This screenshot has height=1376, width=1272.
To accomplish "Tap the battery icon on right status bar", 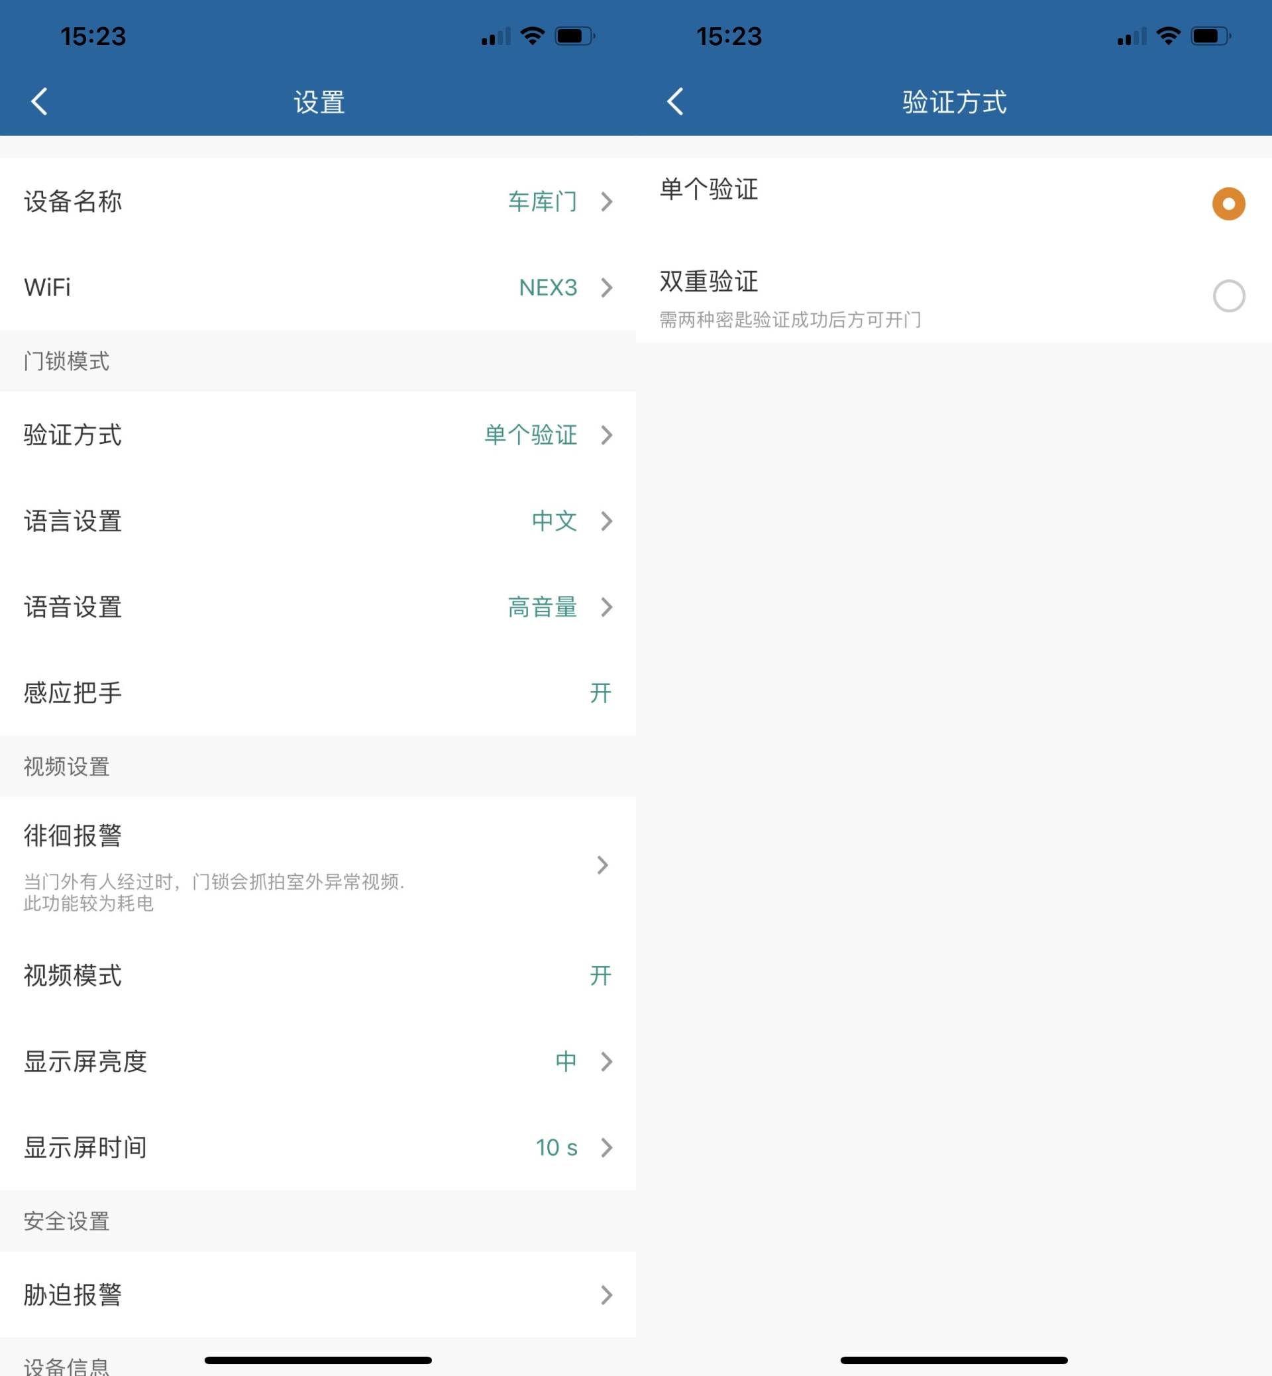I will point(1211,36).
